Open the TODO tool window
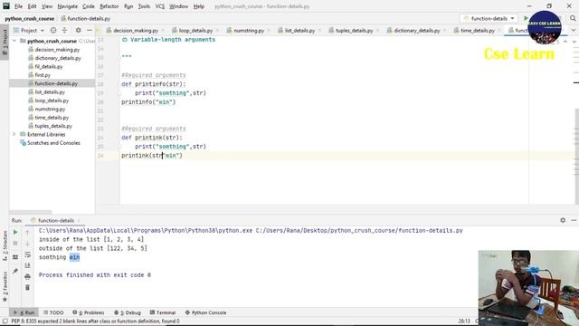Screen dimensions: 579x326 [x=53, y=312]
